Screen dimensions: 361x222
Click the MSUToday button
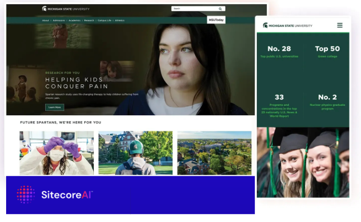(x=216, y=20)
